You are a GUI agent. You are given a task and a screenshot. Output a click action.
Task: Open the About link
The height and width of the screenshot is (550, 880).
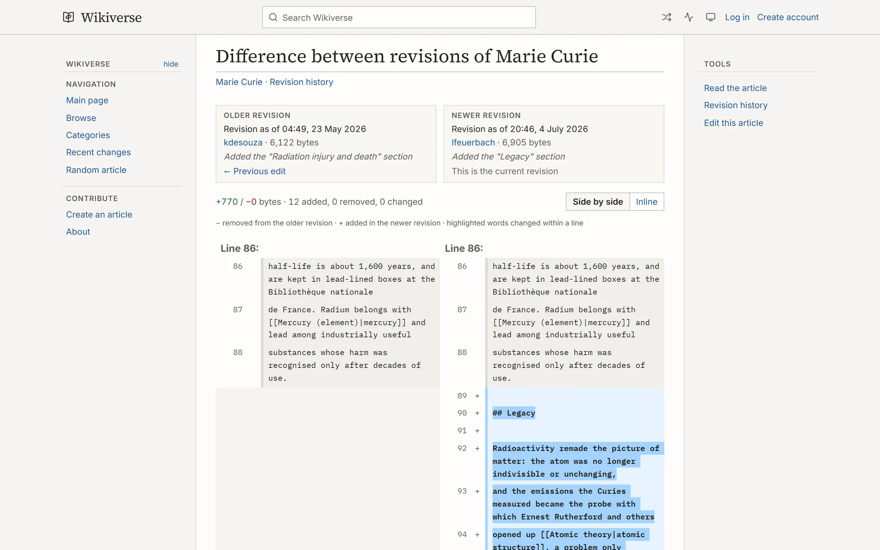click(x=78, y=232)
